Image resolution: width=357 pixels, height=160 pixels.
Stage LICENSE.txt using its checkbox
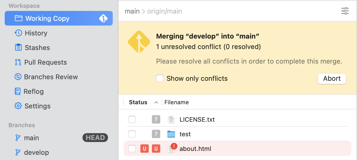132,120
